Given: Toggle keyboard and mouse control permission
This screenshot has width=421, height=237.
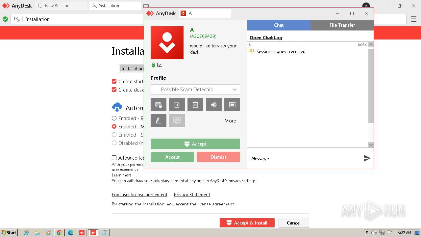Looking at the screenshot, I should (159, 105).
